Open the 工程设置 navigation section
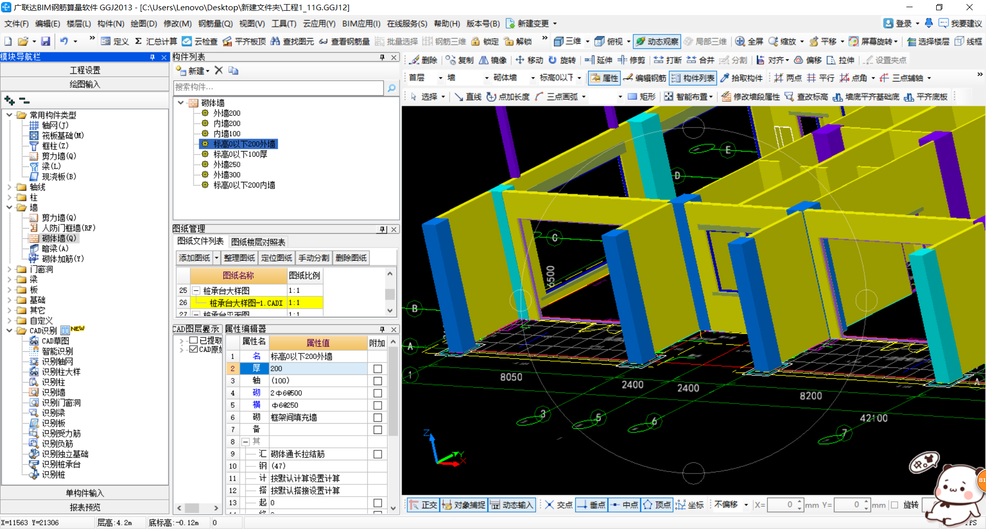Viewport: 986px width, 529px height. (x=85, y=70)
